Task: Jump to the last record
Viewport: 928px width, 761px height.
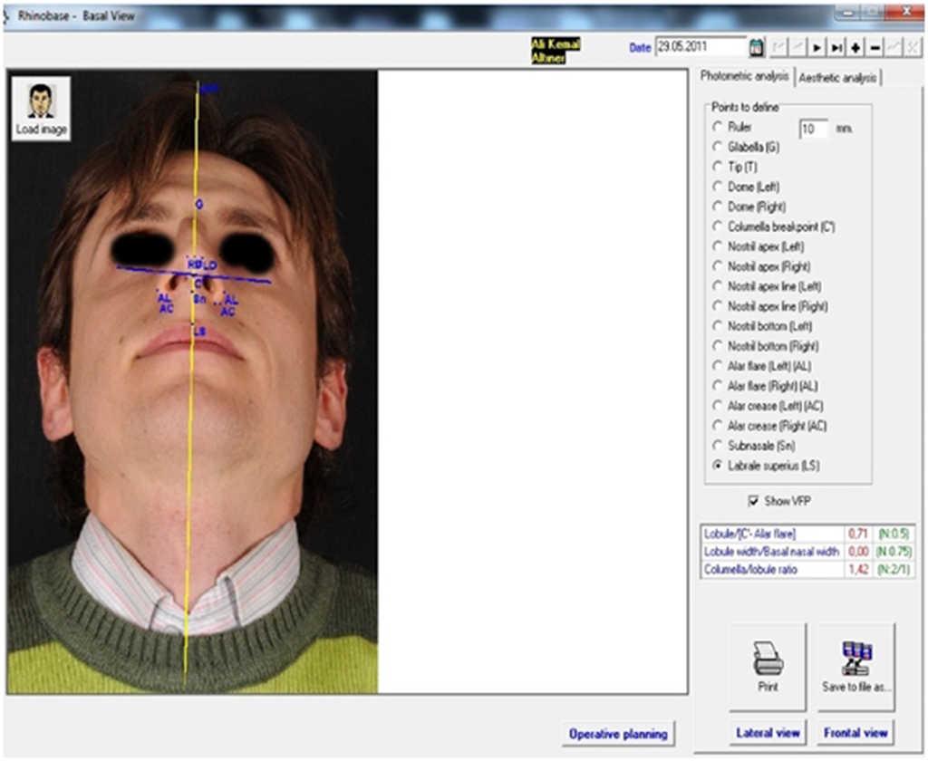Action: (836, 47)
